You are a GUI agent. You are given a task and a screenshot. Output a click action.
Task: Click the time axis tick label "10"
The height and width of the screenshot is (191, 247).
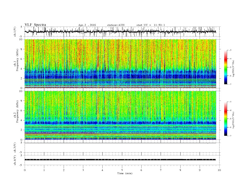[219, 170]
